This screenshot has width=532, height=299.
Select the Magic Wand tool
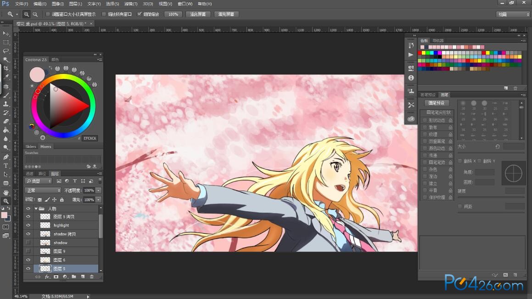pyautogui.click(x=6, y=60)
